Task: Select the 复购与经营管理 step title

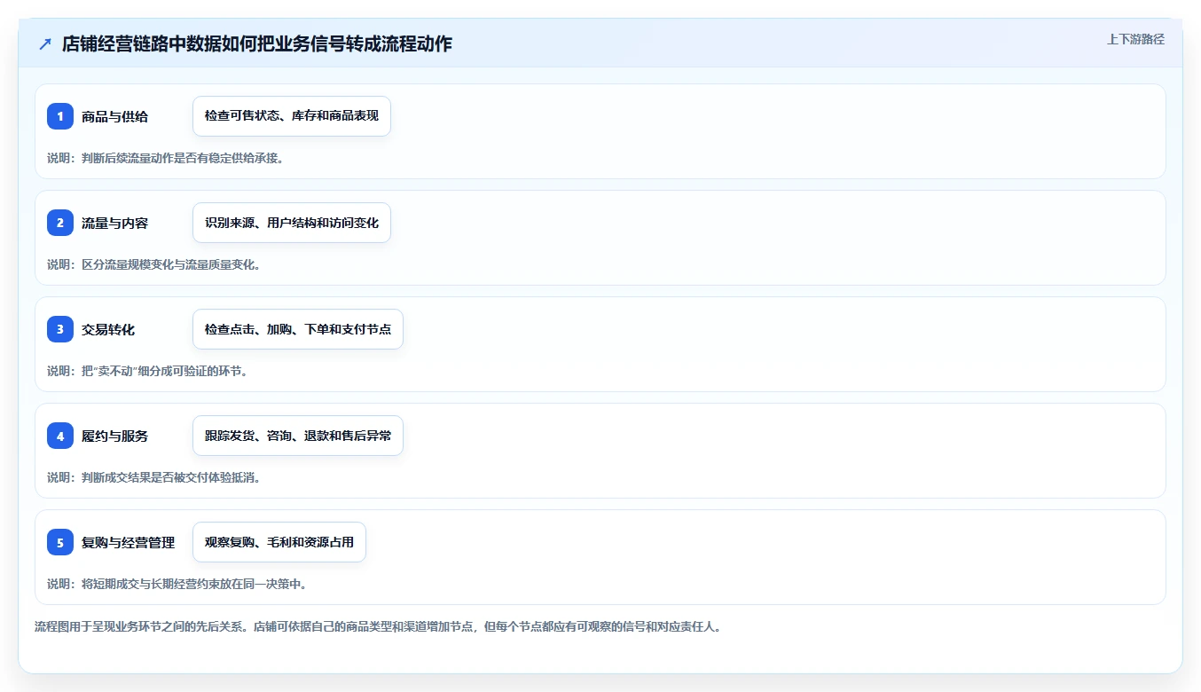Action: (x=128, y=542)
